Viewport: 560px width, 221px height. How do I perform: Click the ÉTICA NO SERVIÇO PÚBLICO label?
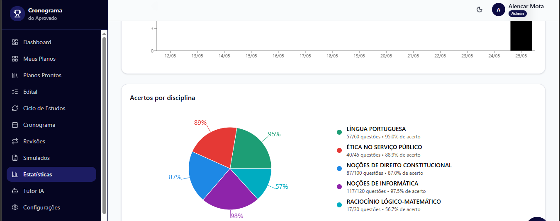(x=385, y=147)
